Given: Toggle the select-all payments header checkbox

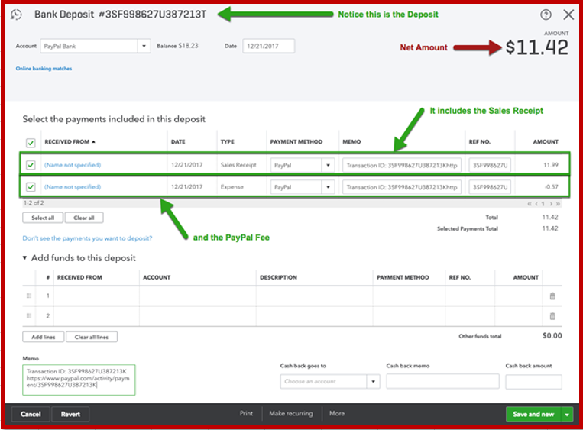Looking at the screenshot, I should pos(31,143).
